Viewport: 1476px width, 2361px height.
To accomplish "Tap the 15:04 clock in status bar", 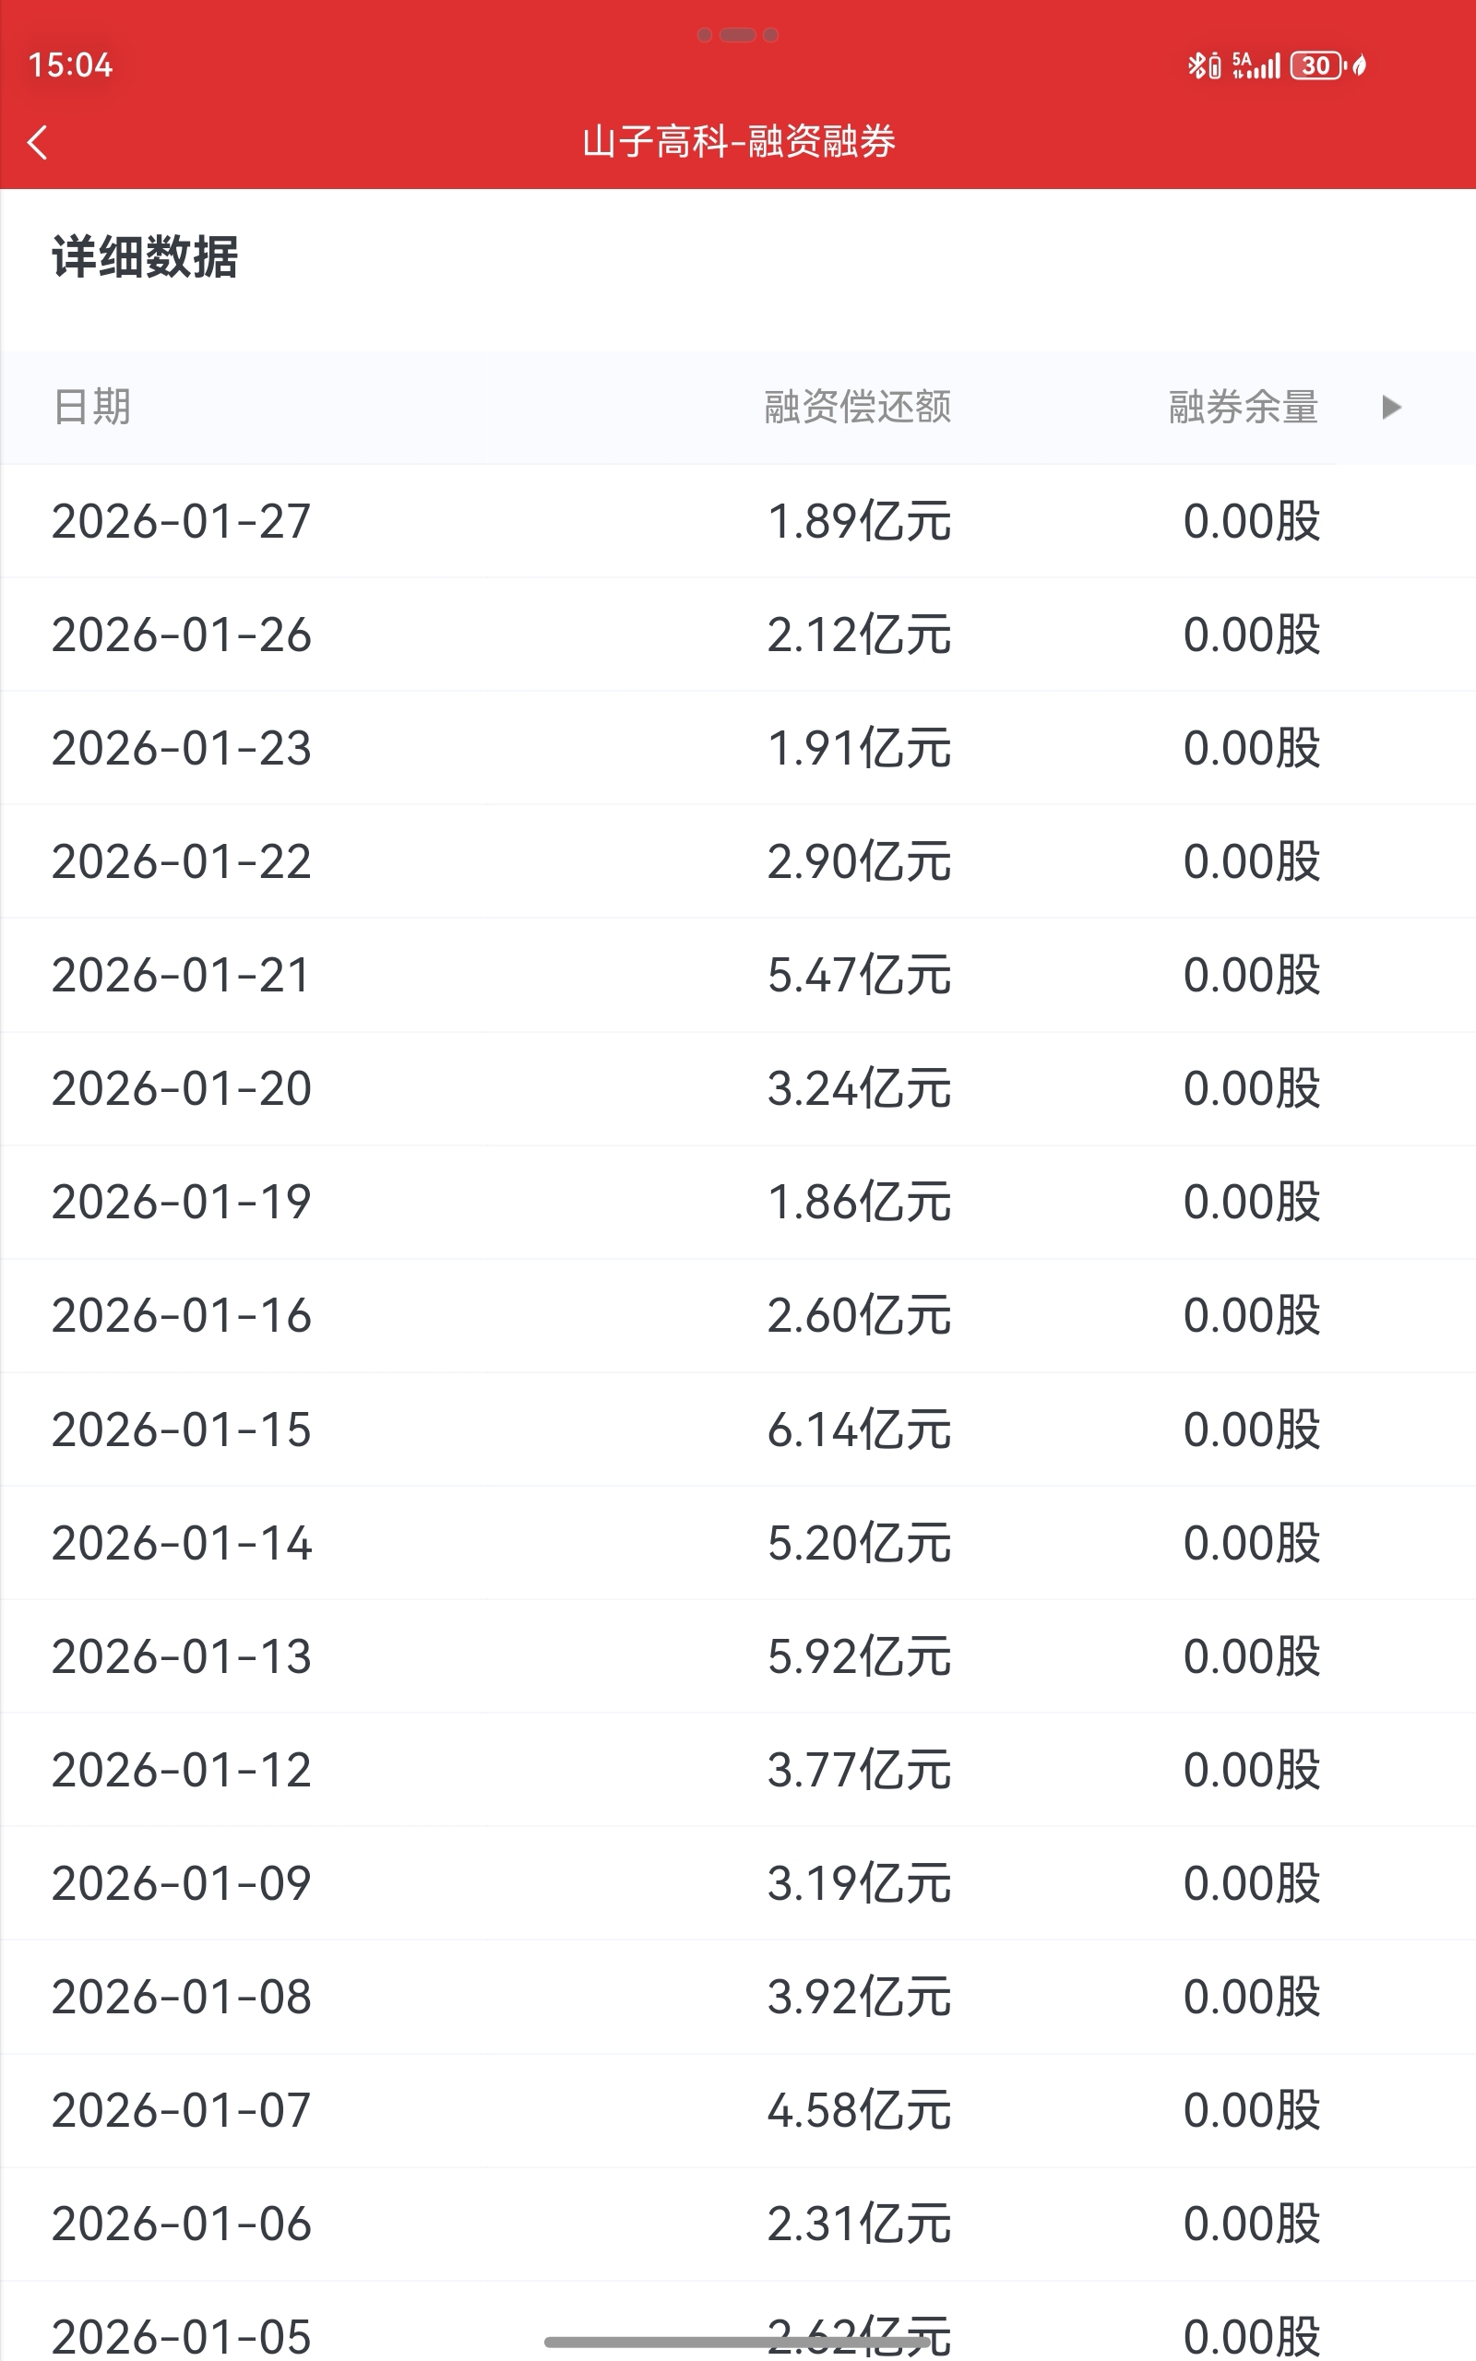I will pyautogui.click(x=70, y=65).
